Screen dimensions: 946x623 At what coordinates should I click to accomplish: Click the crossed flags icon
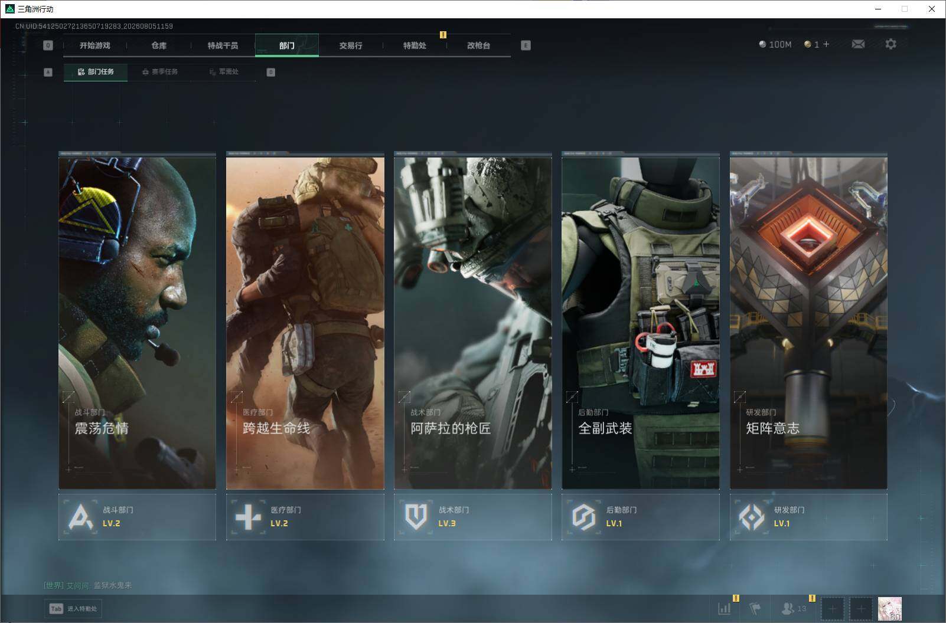(755, 609)
